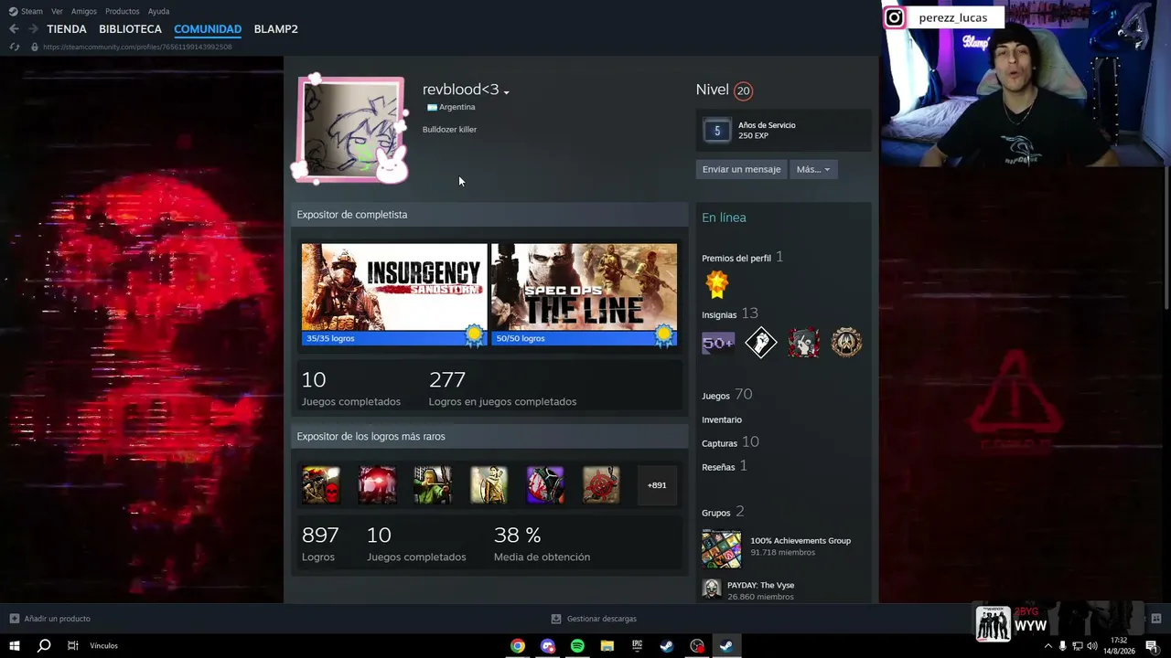Open the profile award star icon

(717, 284)
